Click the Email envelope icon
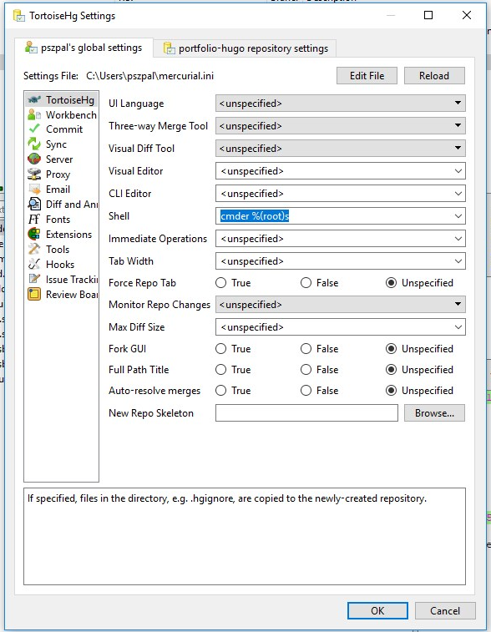491x632 pixels. (34, 189)
